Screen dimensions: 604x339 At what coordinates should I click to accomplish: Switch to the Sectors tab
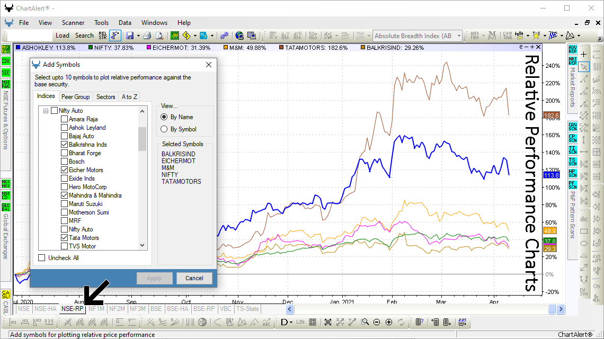coord(105,97)
